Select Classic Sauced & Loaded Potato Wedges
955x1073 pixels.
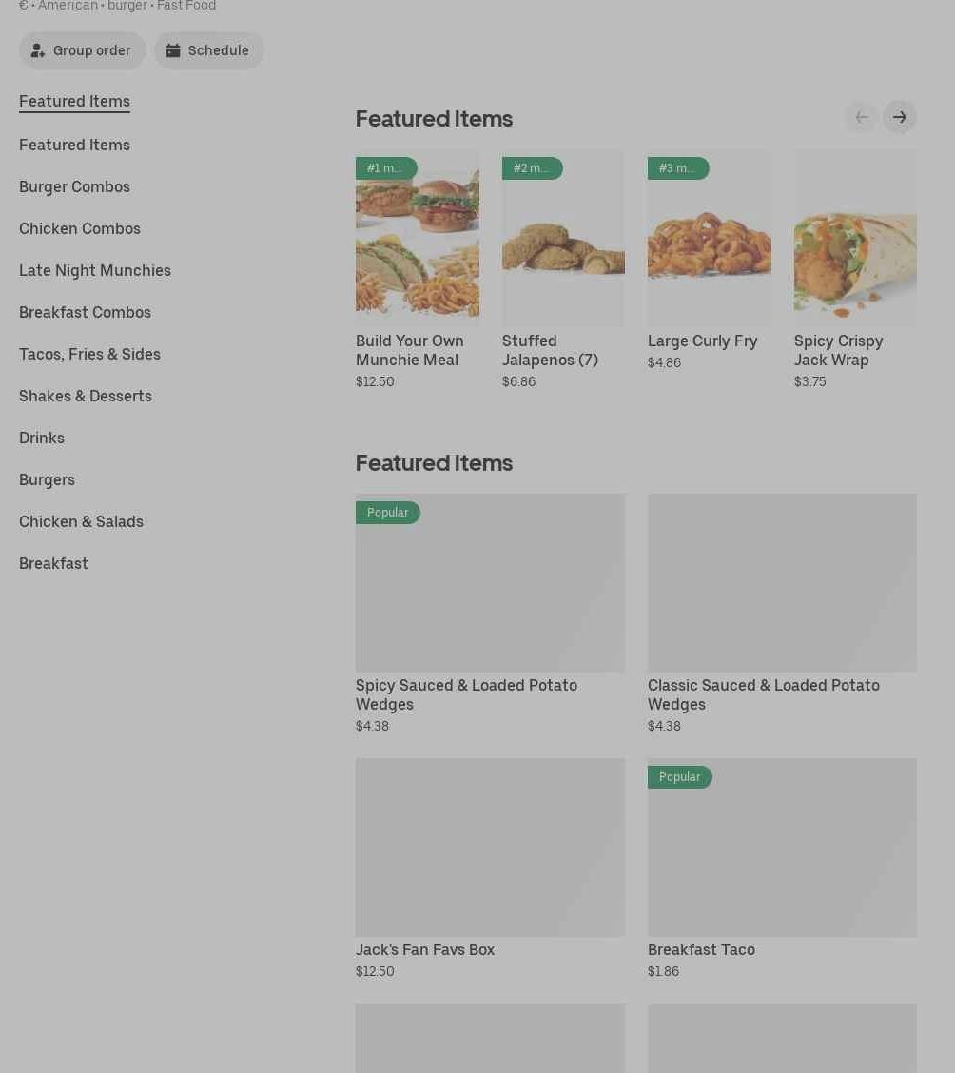782,582
